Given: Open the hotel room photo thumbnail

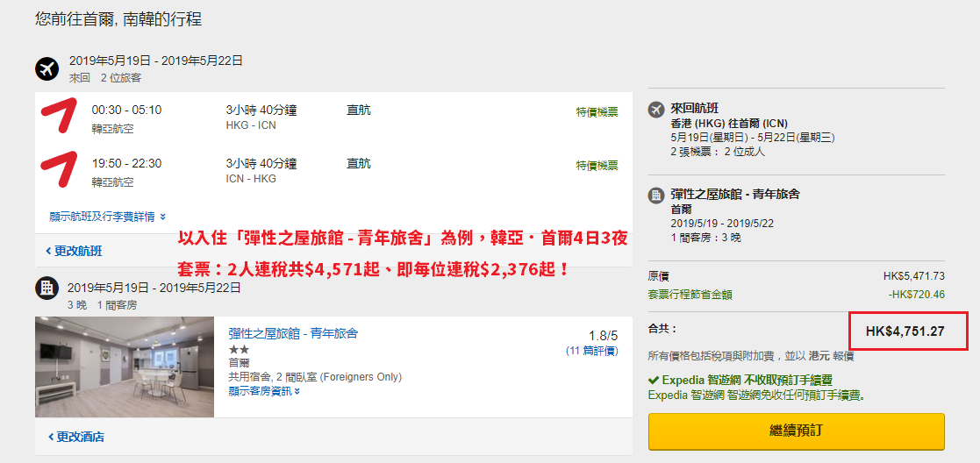Looking at the screenshot, I should click(x=125, y=367).
